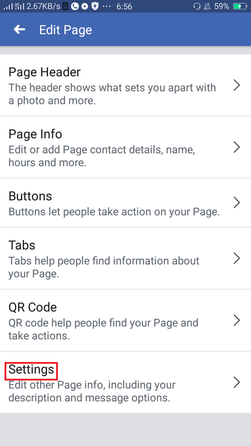Tap chevron next to QR Code
The width and height of the screenshot is (251, 446).
click(237, 320)
